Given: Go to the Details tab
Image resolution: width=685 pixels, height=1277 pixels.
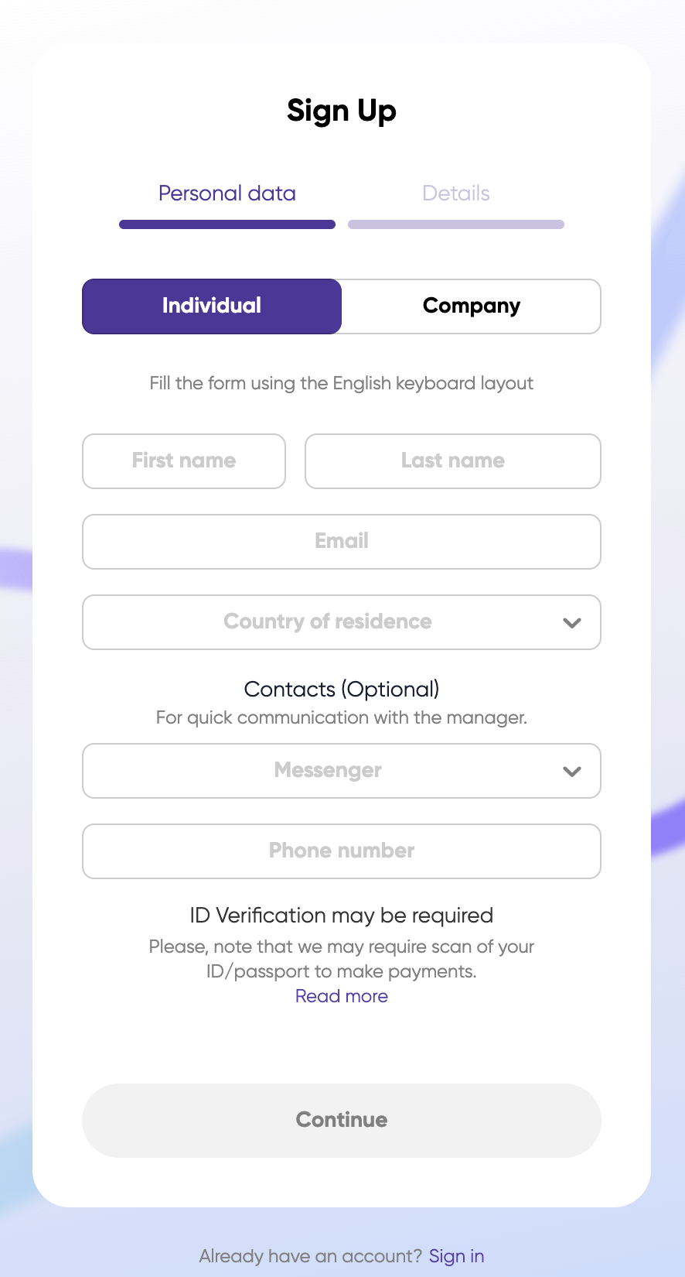Looking at the screenshot, I should (456, 193).
